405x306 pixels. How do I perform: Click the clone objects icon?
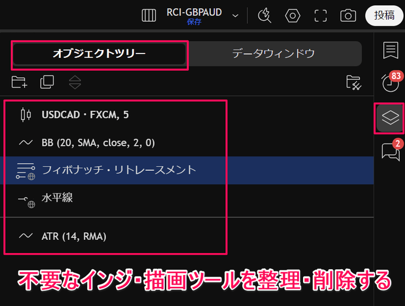47,82
